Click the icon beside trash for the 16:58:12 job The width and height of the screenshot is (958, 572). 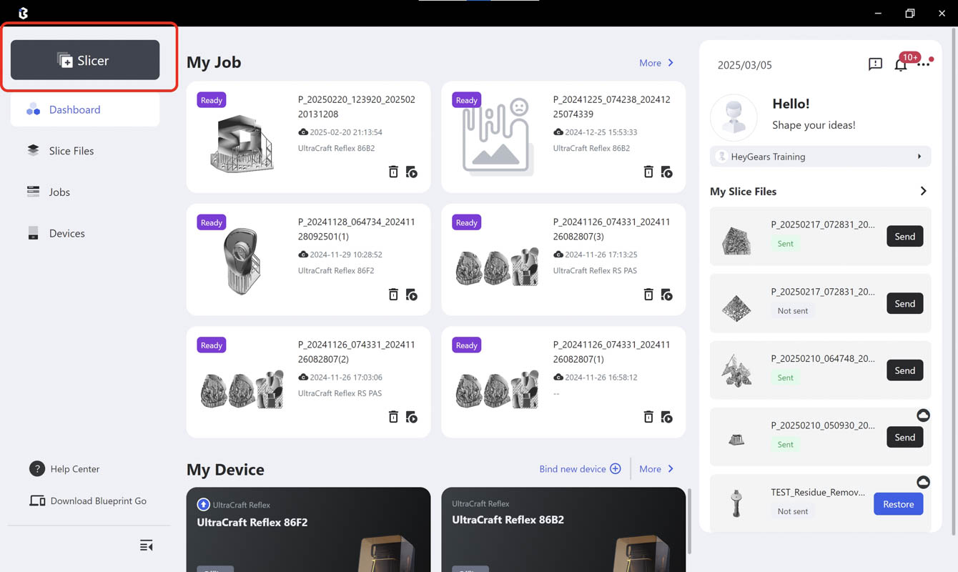667,416
